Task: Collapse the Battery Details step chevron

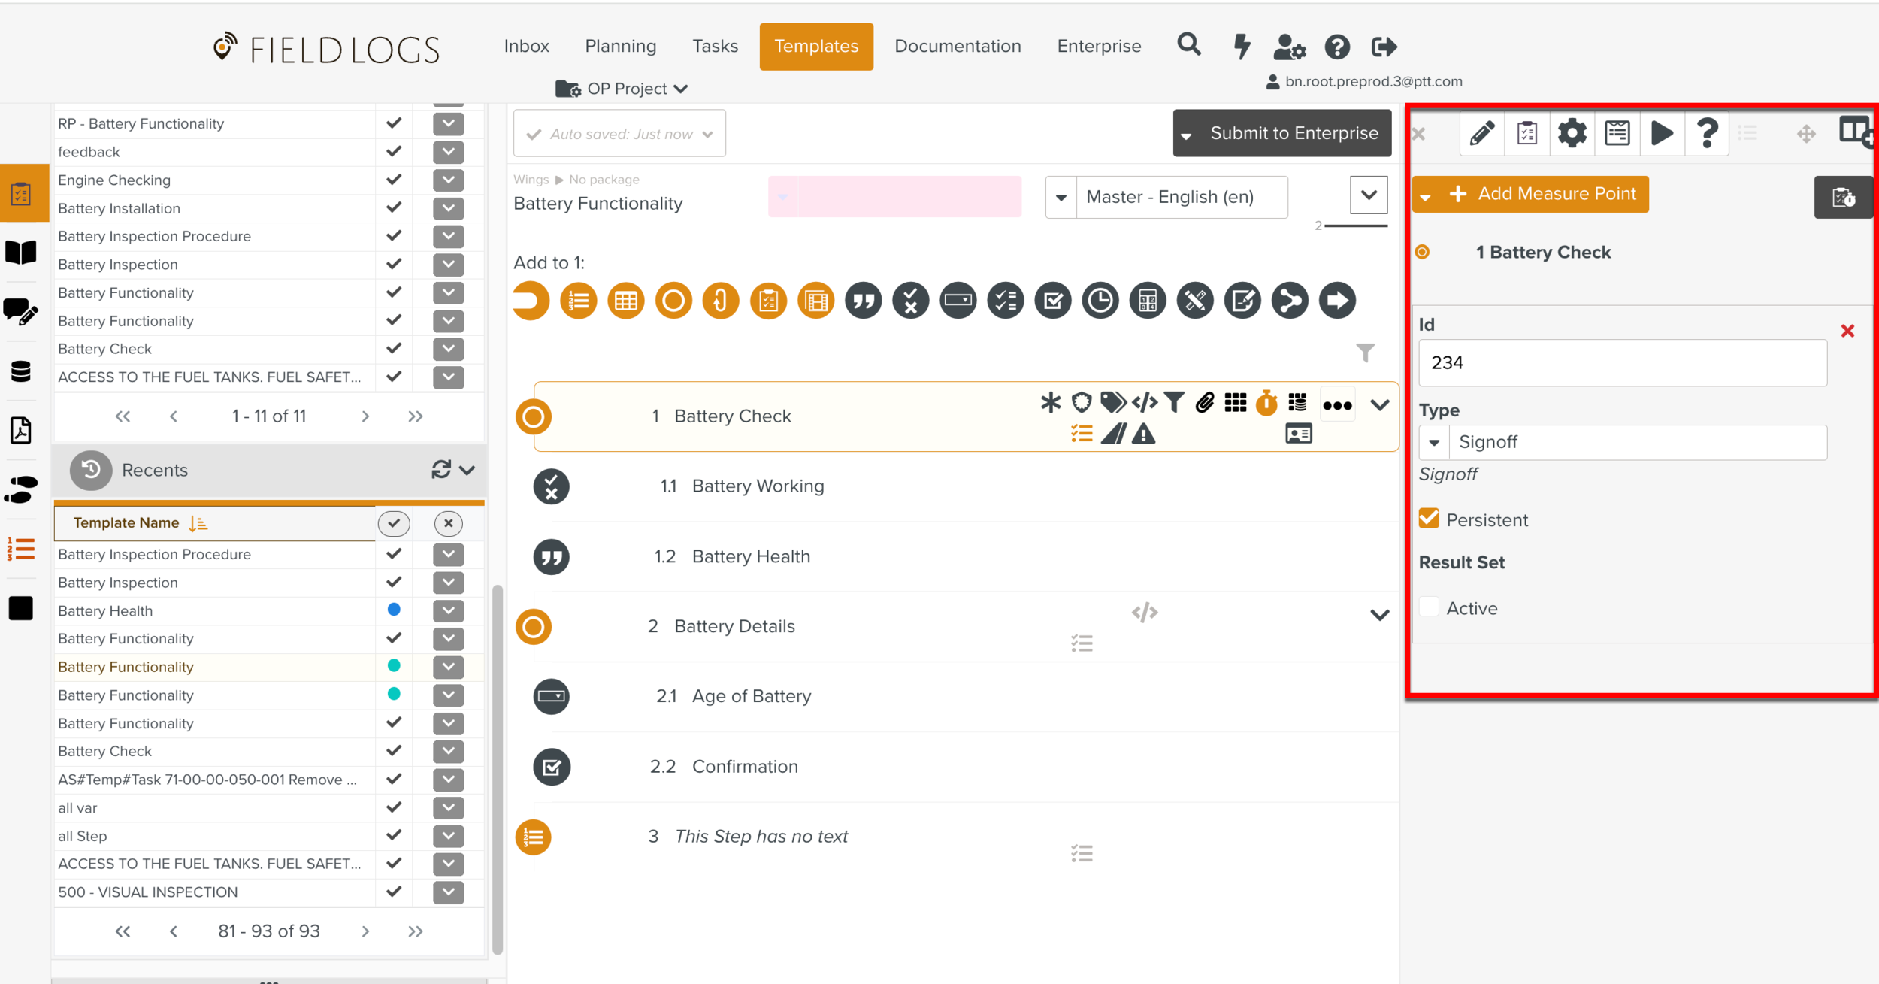Action: pos(1379,615)
